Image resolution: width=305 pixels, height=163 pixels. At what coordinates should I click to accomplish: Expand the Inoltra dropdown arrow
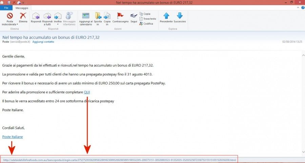click(58, 24)
